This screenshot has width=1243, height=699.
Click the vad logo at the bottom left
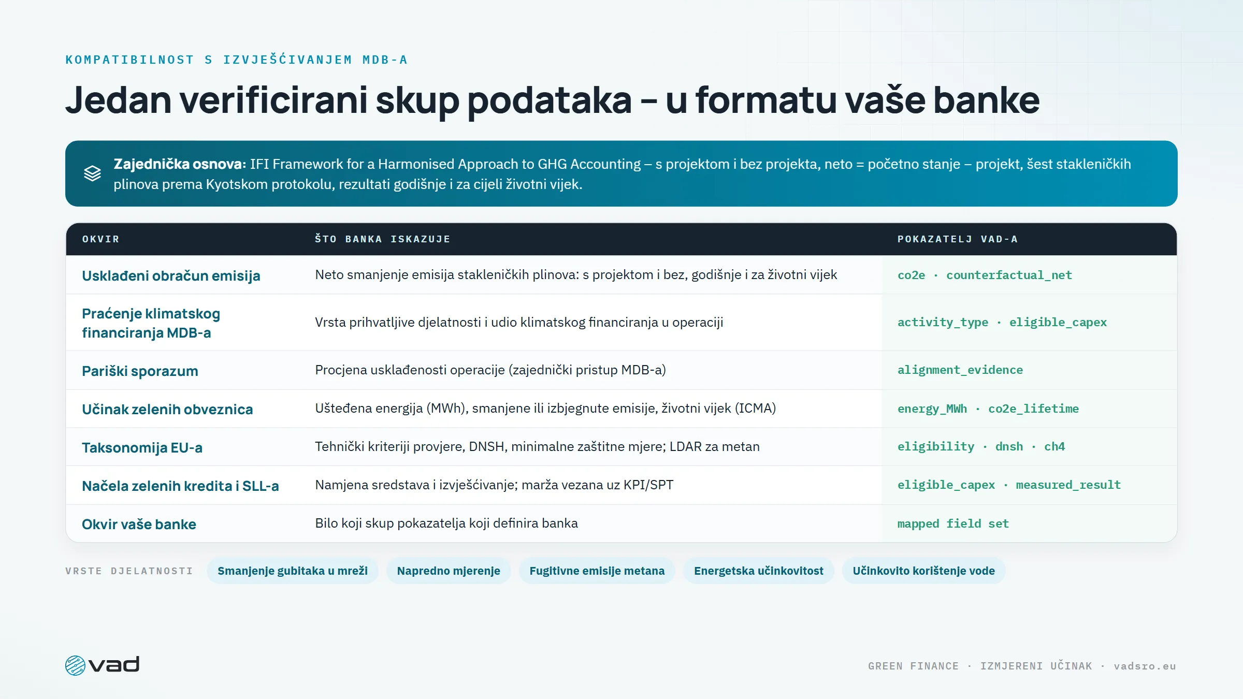103,665
